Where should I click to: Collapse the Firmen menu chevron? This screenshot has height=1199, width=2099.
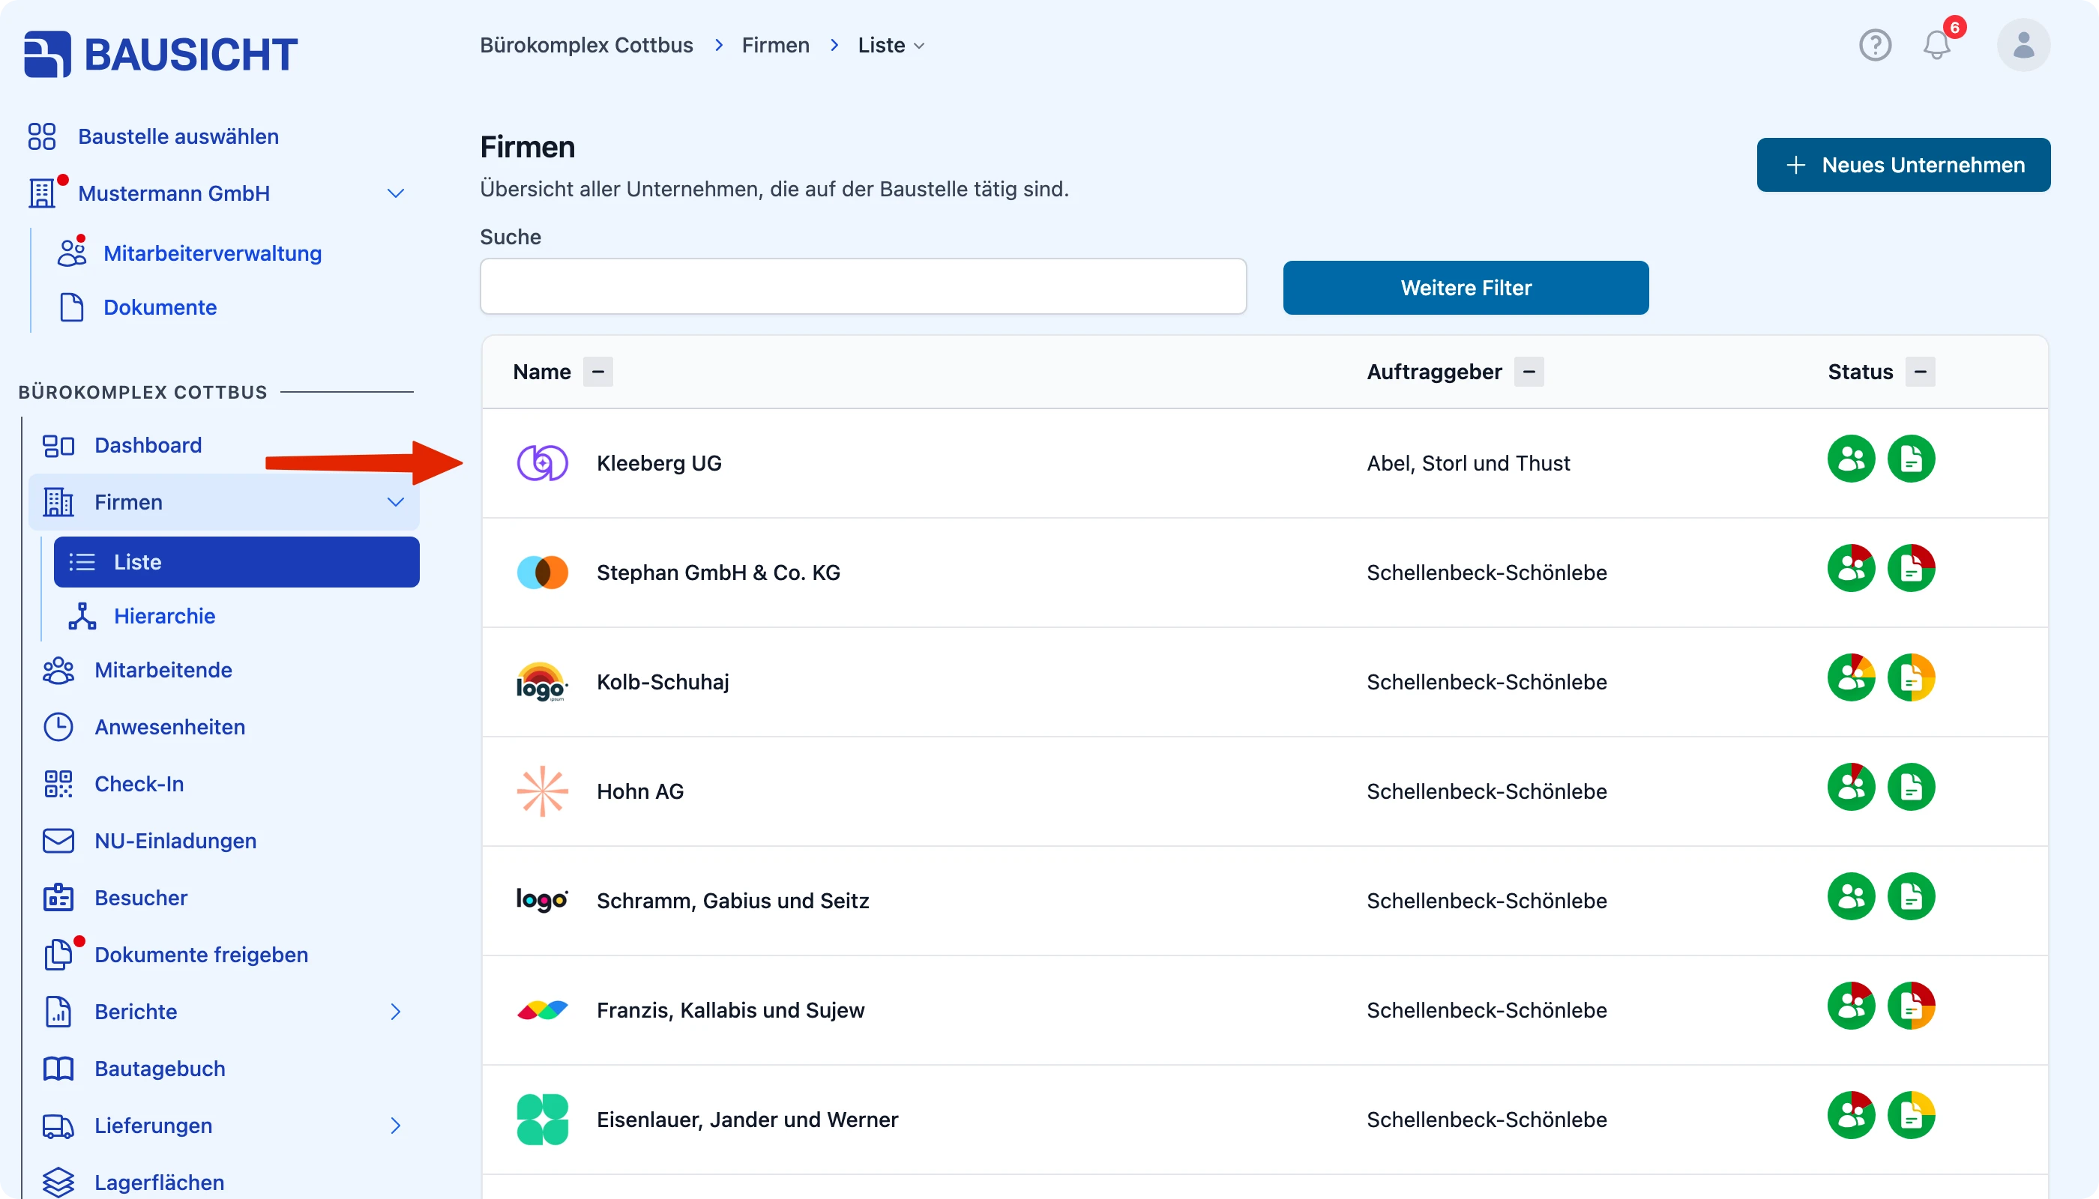[395, 502]
